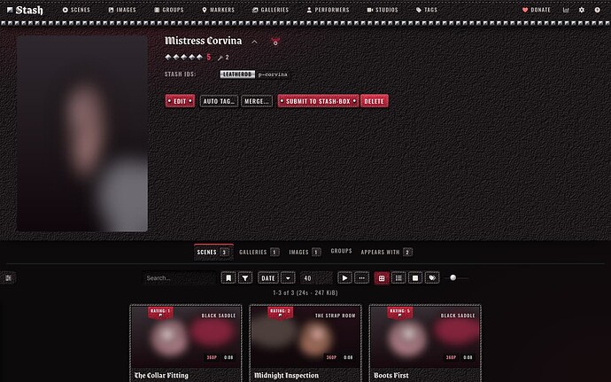Screen dimensions: 611x382
Task: Open the p-corvina stash ID link
Action: pyautogui.click(x=273, y=74)
